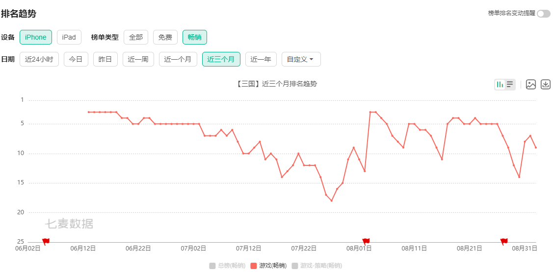Click red flag marker near 08月31日
Screen dimensions: 553x272
(x=504, y=241)
